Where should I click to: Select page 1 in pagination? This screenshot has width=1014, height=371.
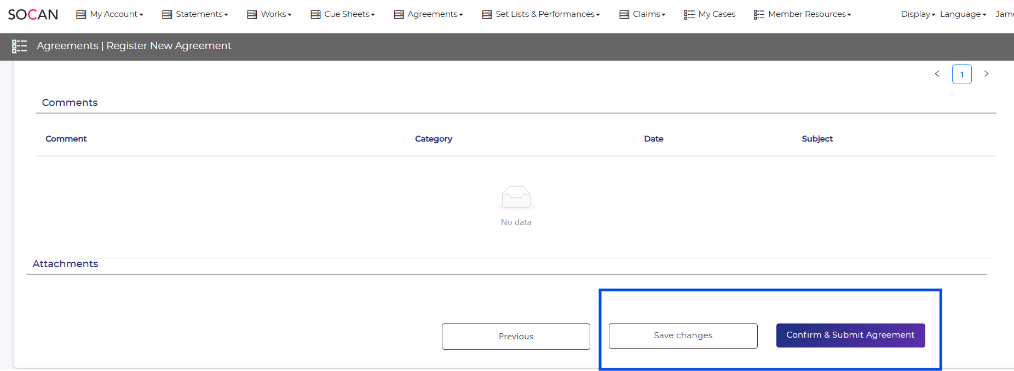pyautogui.click(x=961, y=74)
